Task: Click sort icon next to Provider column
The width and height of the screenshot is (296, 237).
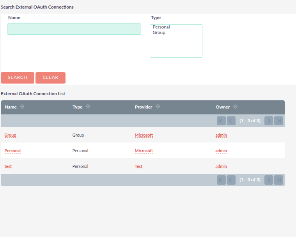Action: point(158,107)
